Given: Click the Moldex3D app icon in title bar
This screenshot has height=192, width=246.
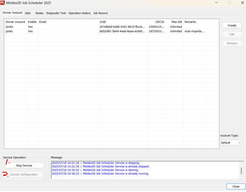Looking at the screenshot, I should 2,3.
